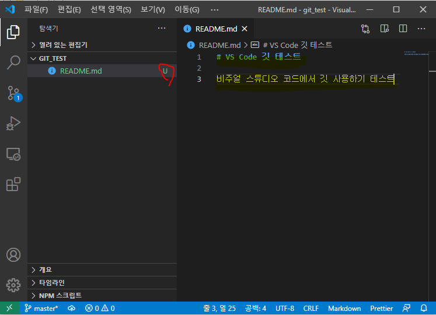The width and height of the screenshot is (436, 315).
Task: Select the README.md editor tab
Action: [215, 29]
